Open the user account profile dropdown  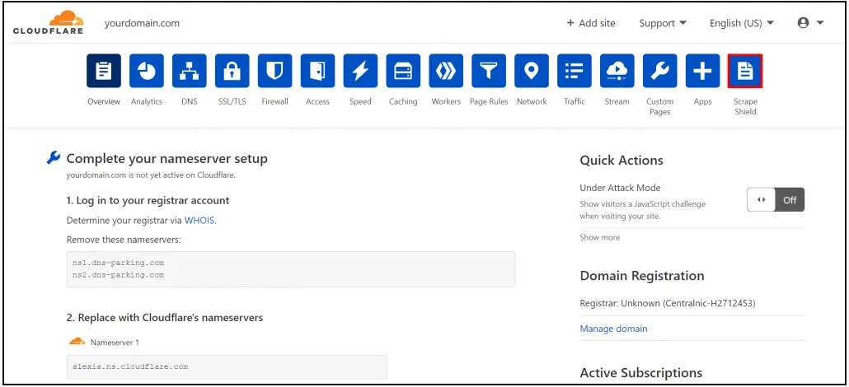tap(810, 23)
